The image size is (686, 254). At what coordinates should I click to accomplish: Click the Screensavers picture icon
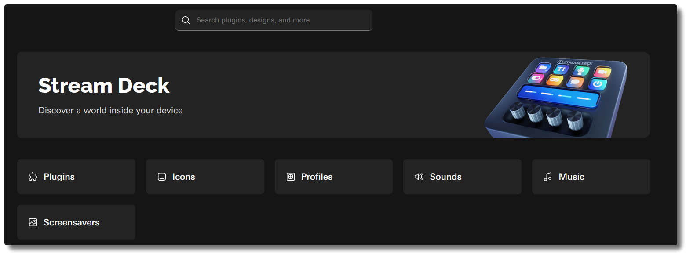coord(33,222)
